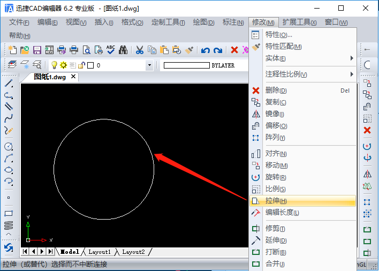
Task: Jump to the first layout tab arrow
Action: (x=25, y=252)
